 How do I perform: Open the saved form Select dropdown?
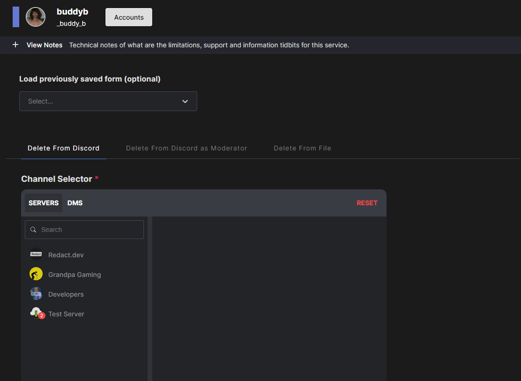coord(108,101)
